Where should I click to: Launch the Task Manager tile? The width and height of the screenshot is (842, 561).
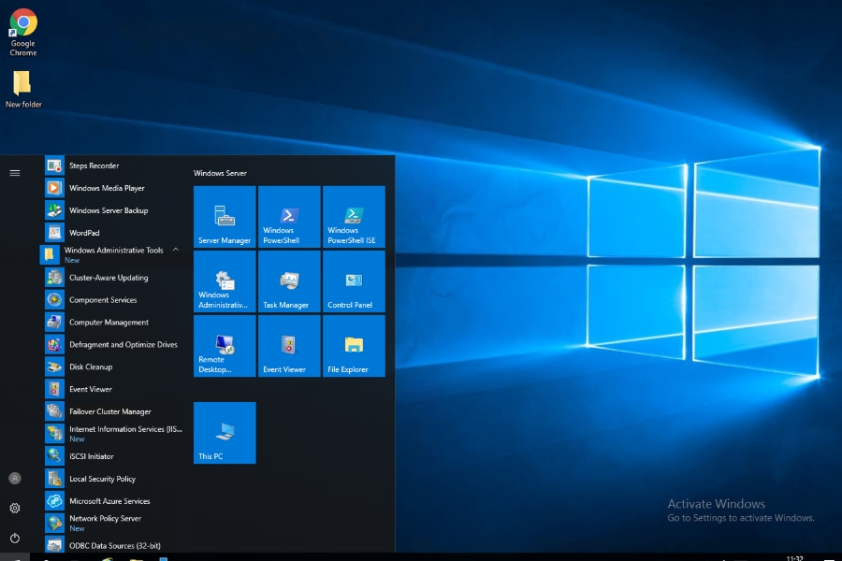tap(289, 281)
